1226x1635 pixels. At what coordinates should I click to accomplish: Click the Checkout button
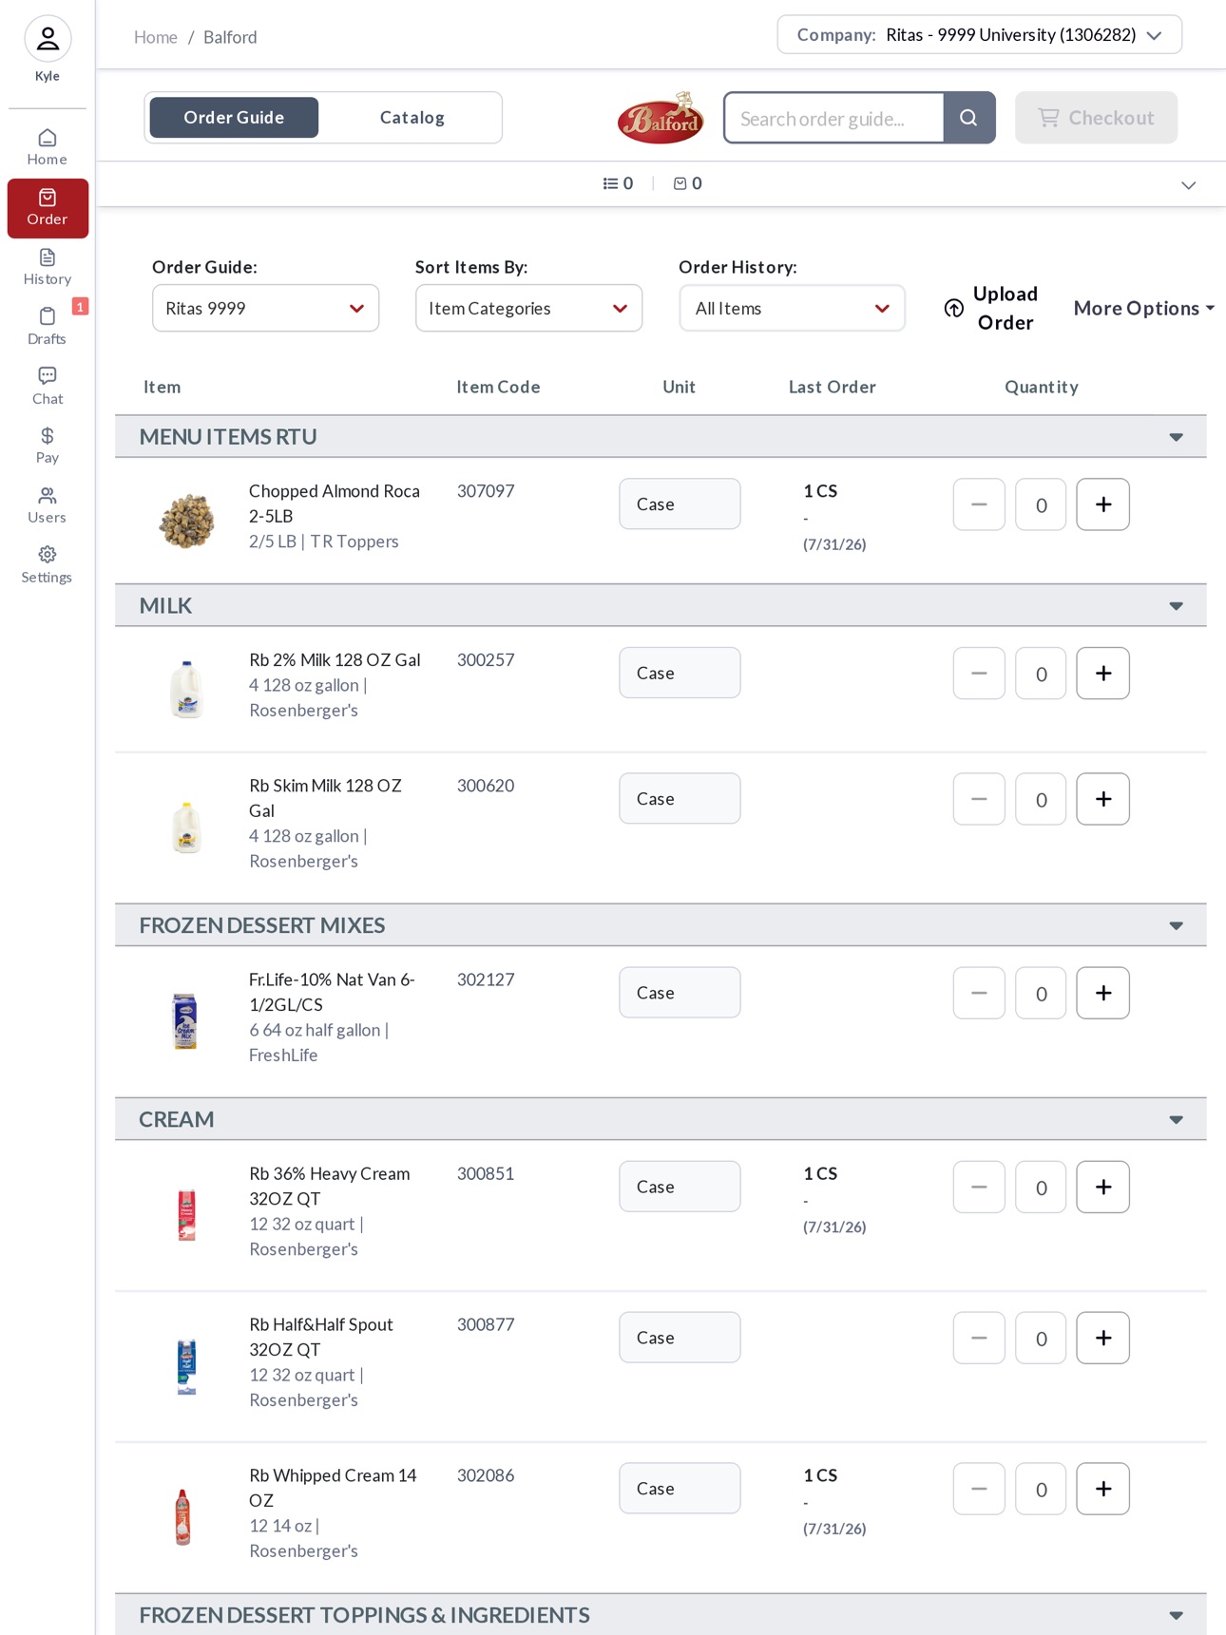pyautogui.click(x=1097, y=118)
